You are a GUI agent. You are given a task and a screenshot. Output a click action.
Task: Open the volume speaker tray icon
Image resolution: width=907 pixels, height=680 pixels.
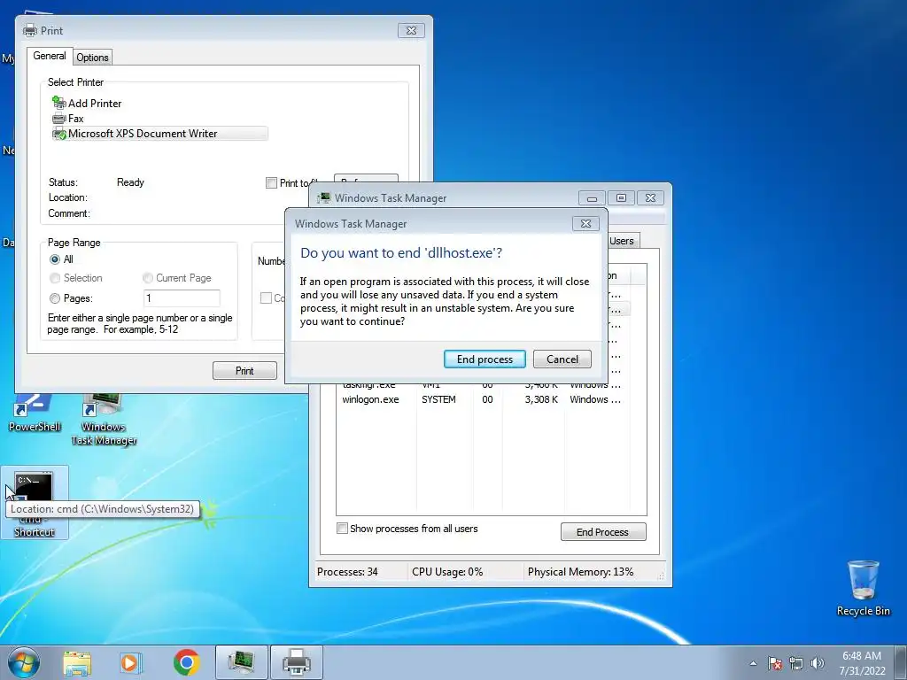(x=817, y=663)
